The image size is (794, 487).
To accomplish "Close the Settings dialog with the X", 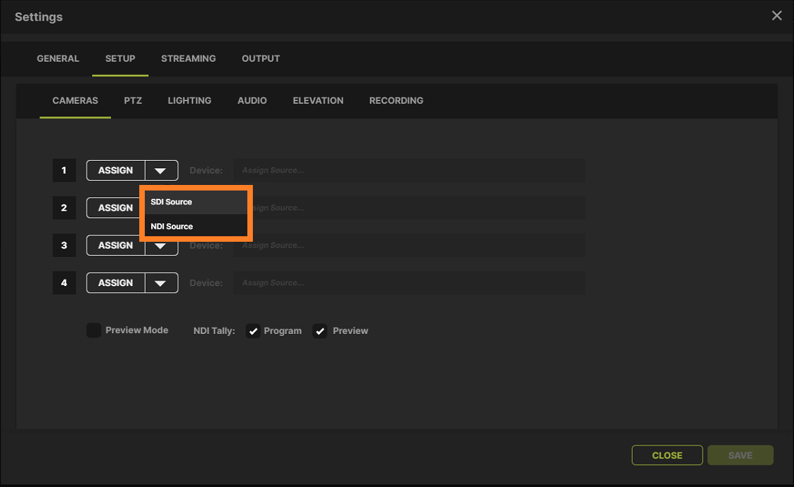I will pyautogui.click(x=777, y=15).
